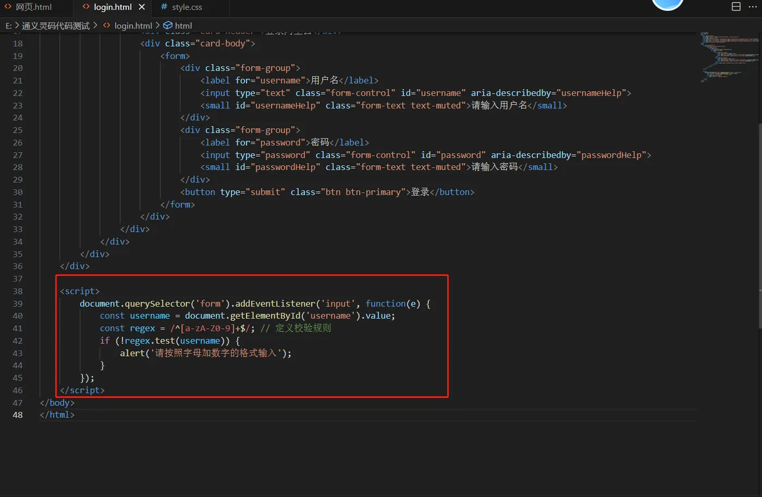Screen dimensions: 762x497
Task: Open the 通义灵码代码测试 folder breadcrumb
Action: (x=56, y=26)
